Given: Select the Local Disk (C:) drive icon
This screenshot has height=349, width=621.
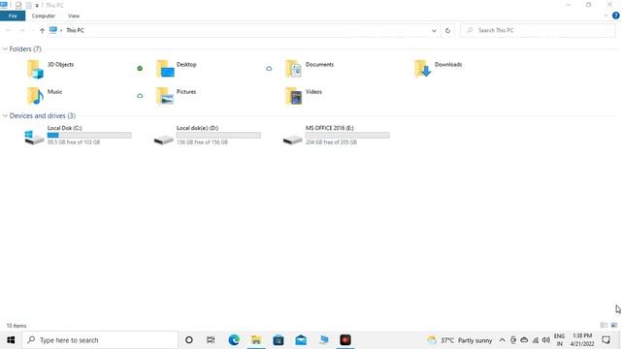Looking at the screenshot, I should pyautogui.click(x=34, y=138).
